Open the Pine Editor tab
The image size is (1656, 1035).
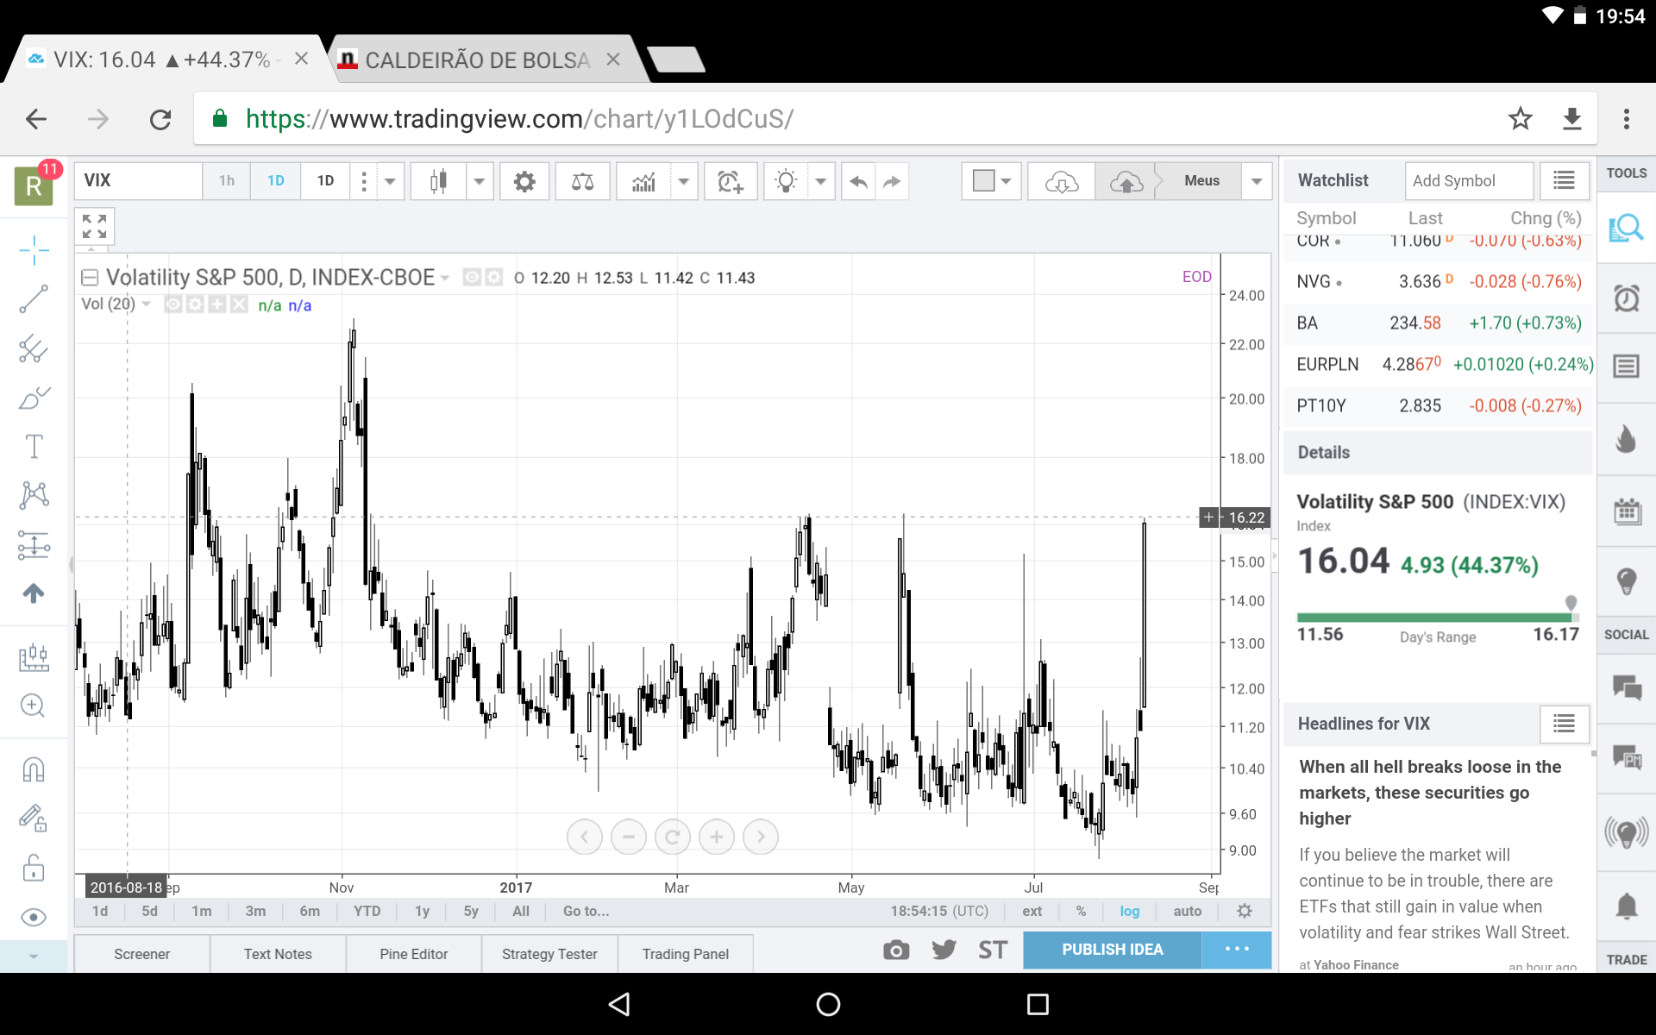click(x=413, y=954)
